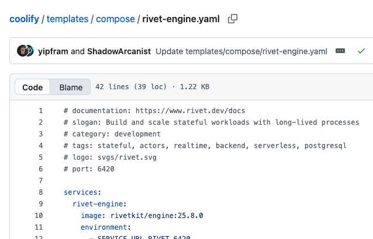
Task: Switch to the Code view tab
Action: (x=33, y=87)
